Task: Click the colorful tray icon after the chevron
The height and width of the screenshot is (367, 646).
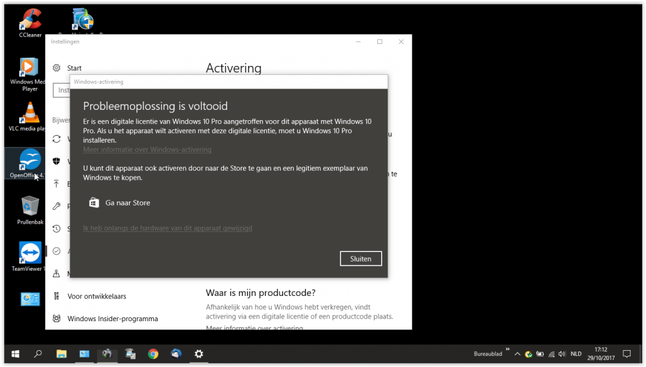Action: pyautogui.click(x=528, y=354)
